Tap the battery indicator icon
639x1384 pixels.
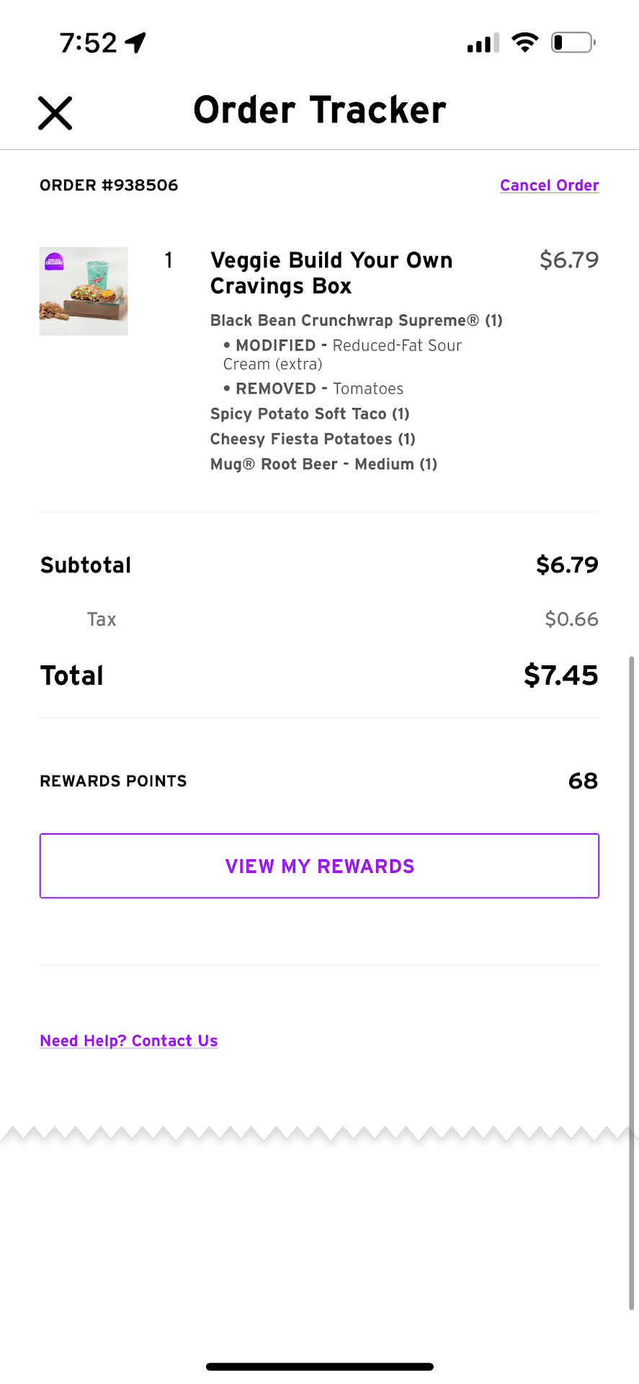point(573,43)
